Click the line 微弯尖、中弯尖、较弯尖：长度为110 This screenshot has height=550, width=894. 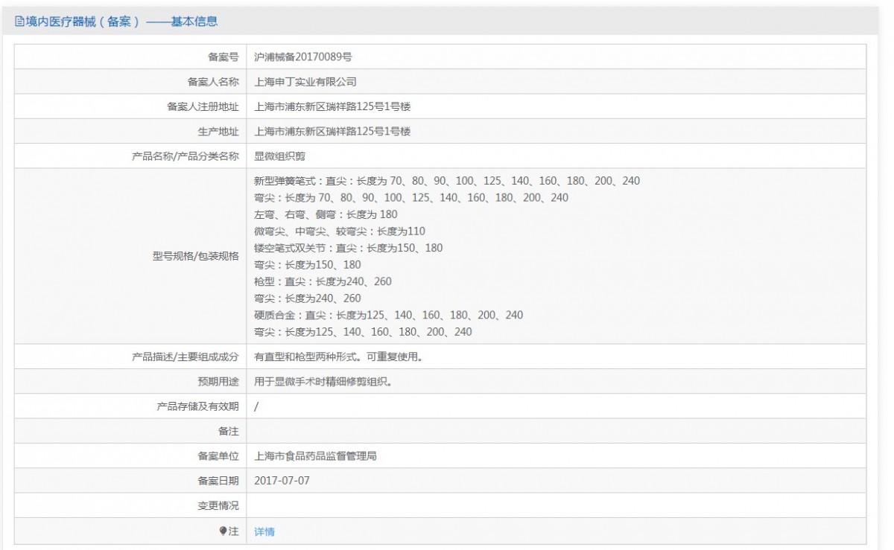coord(340,231)
